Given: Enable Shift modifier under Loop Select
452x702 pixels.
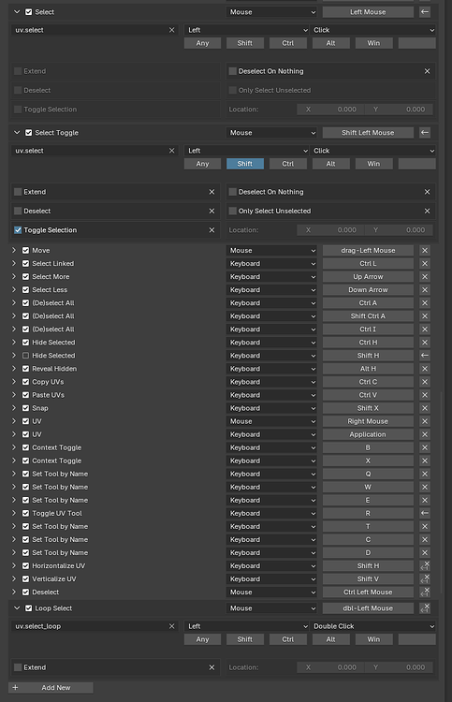Looking at the screenshot, I should [x=245, y=639].
